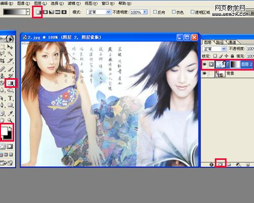This screenshot has height=203, width=254.
Task: Select the Healing Brush tool
Action: 3,69
